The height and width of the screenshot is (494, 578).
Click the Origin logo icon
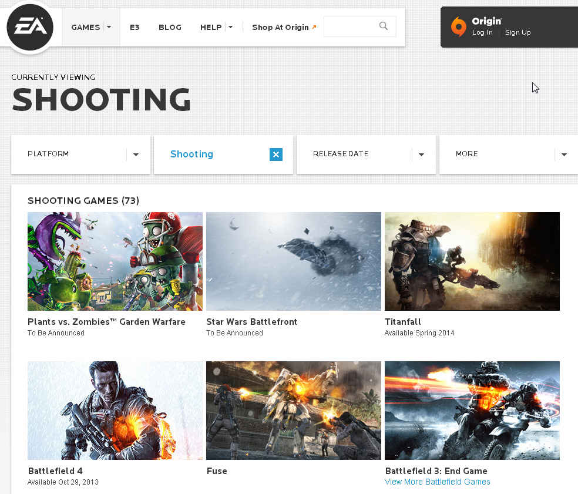458,27
